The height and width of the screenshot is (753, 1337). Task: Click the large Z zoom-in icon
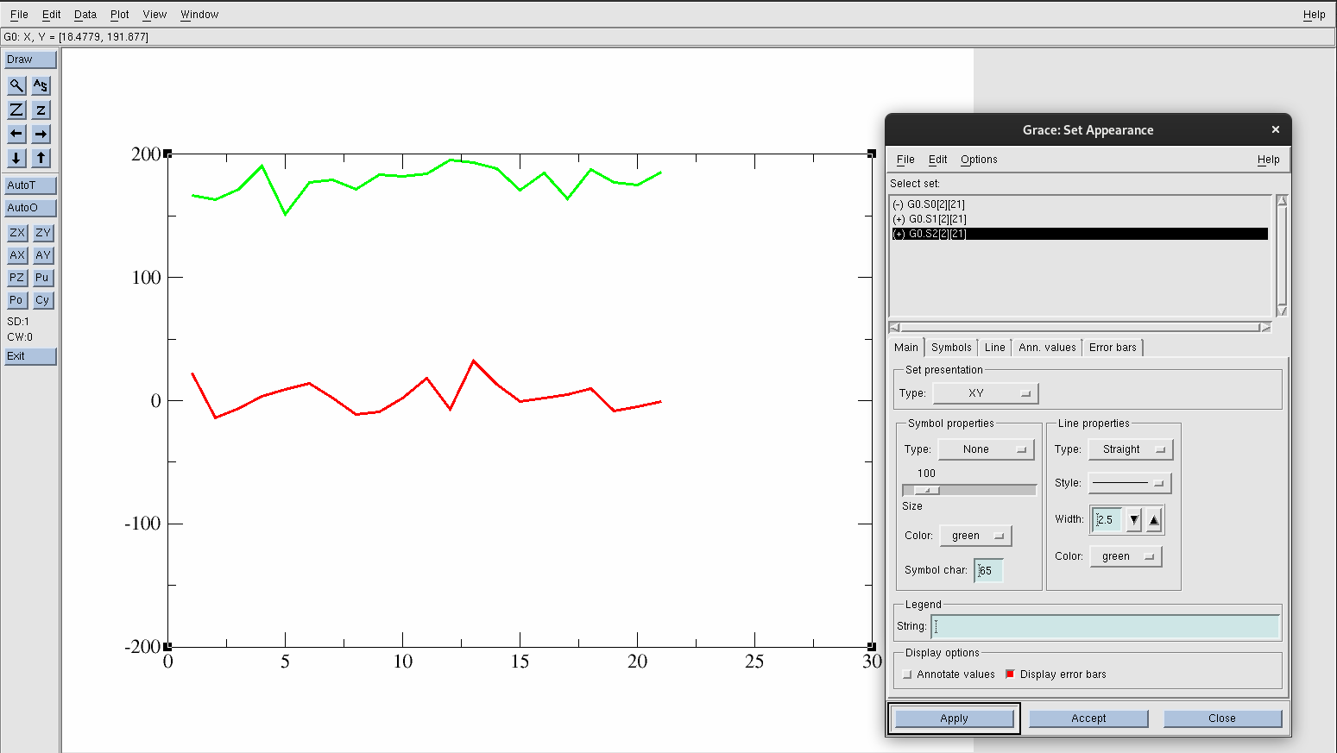coord(16,110)
